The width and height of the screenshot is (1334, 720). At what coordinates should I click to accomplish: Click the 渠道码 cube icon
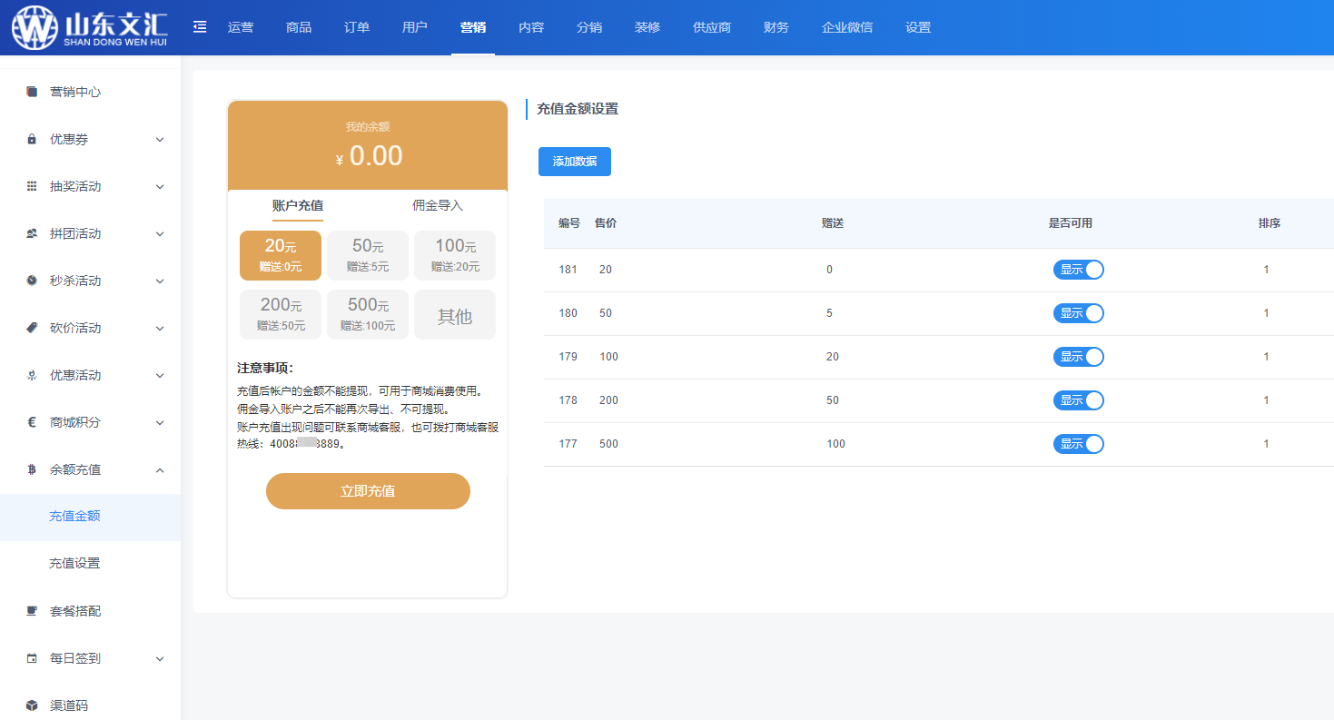(32, 705)
